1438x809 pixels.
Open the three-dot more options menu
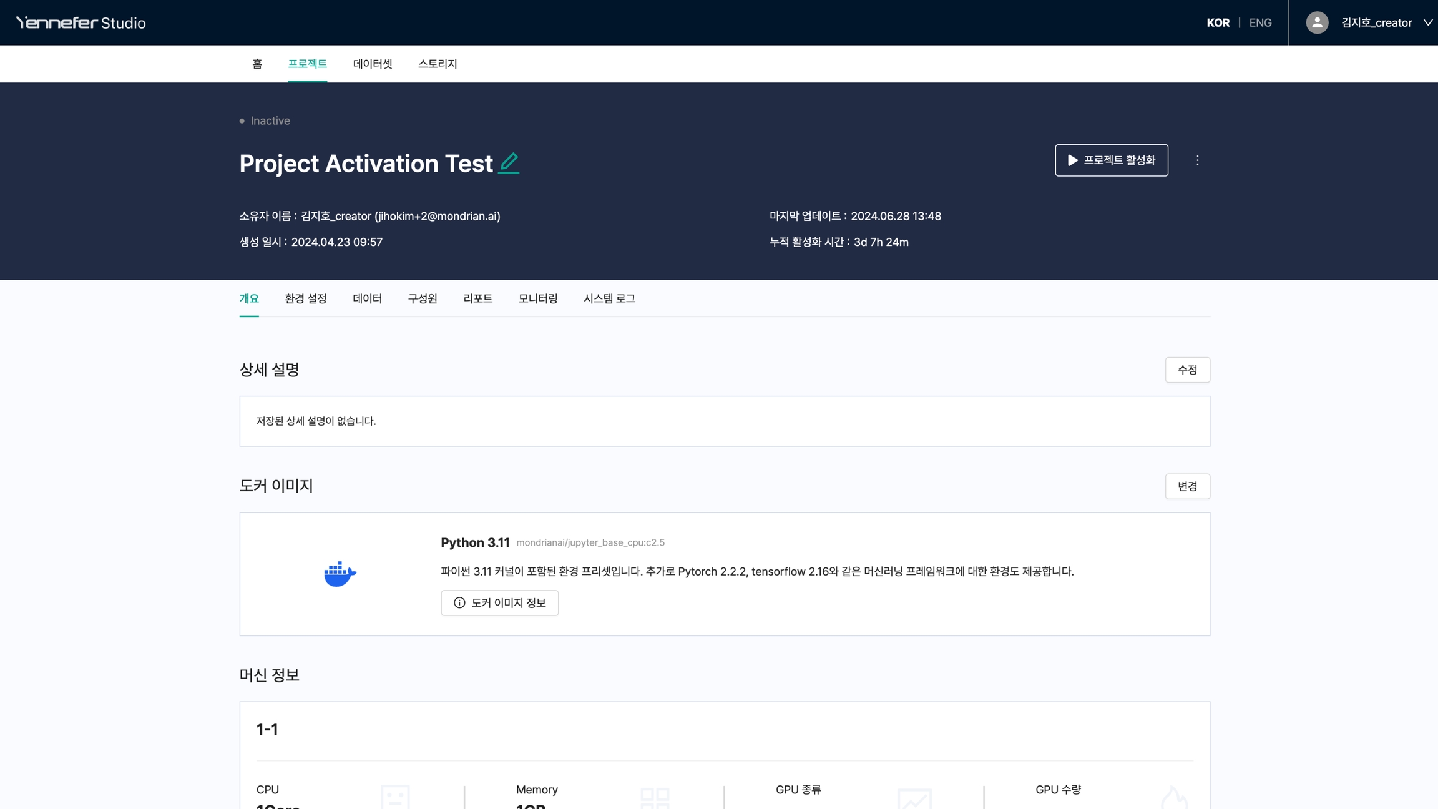pyautogui.click(x=1197, y=160)
